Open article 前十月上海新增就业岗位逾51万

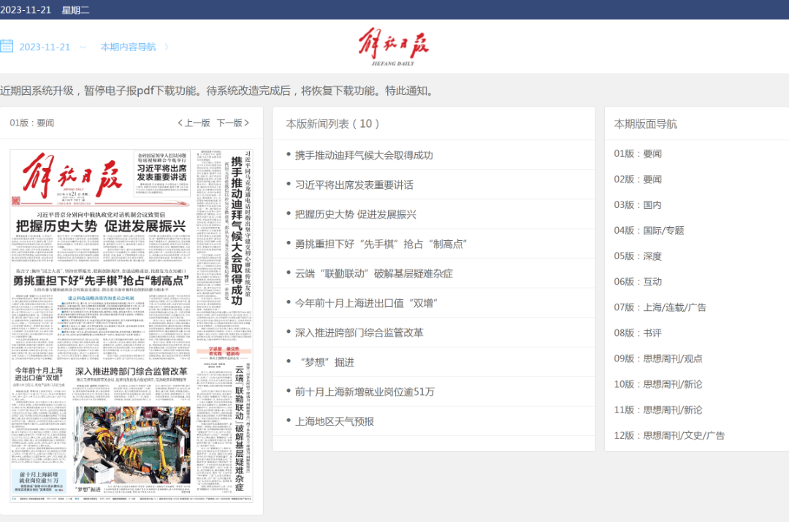[365, 392]
